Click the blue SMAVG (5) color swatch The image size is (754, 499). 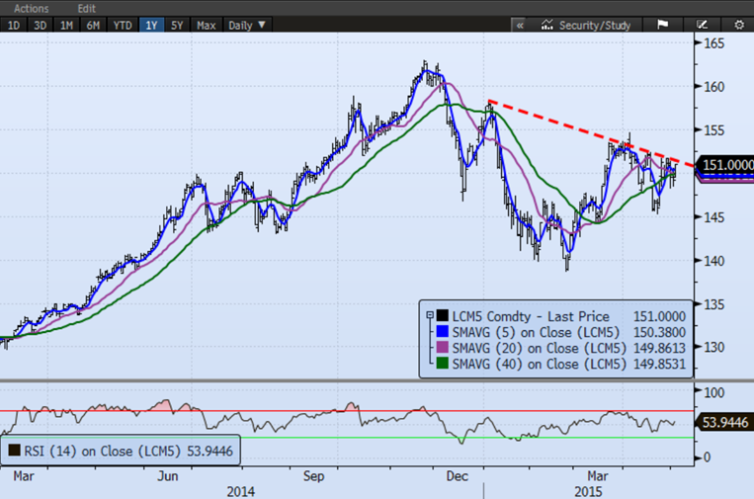tap(441, 332)
